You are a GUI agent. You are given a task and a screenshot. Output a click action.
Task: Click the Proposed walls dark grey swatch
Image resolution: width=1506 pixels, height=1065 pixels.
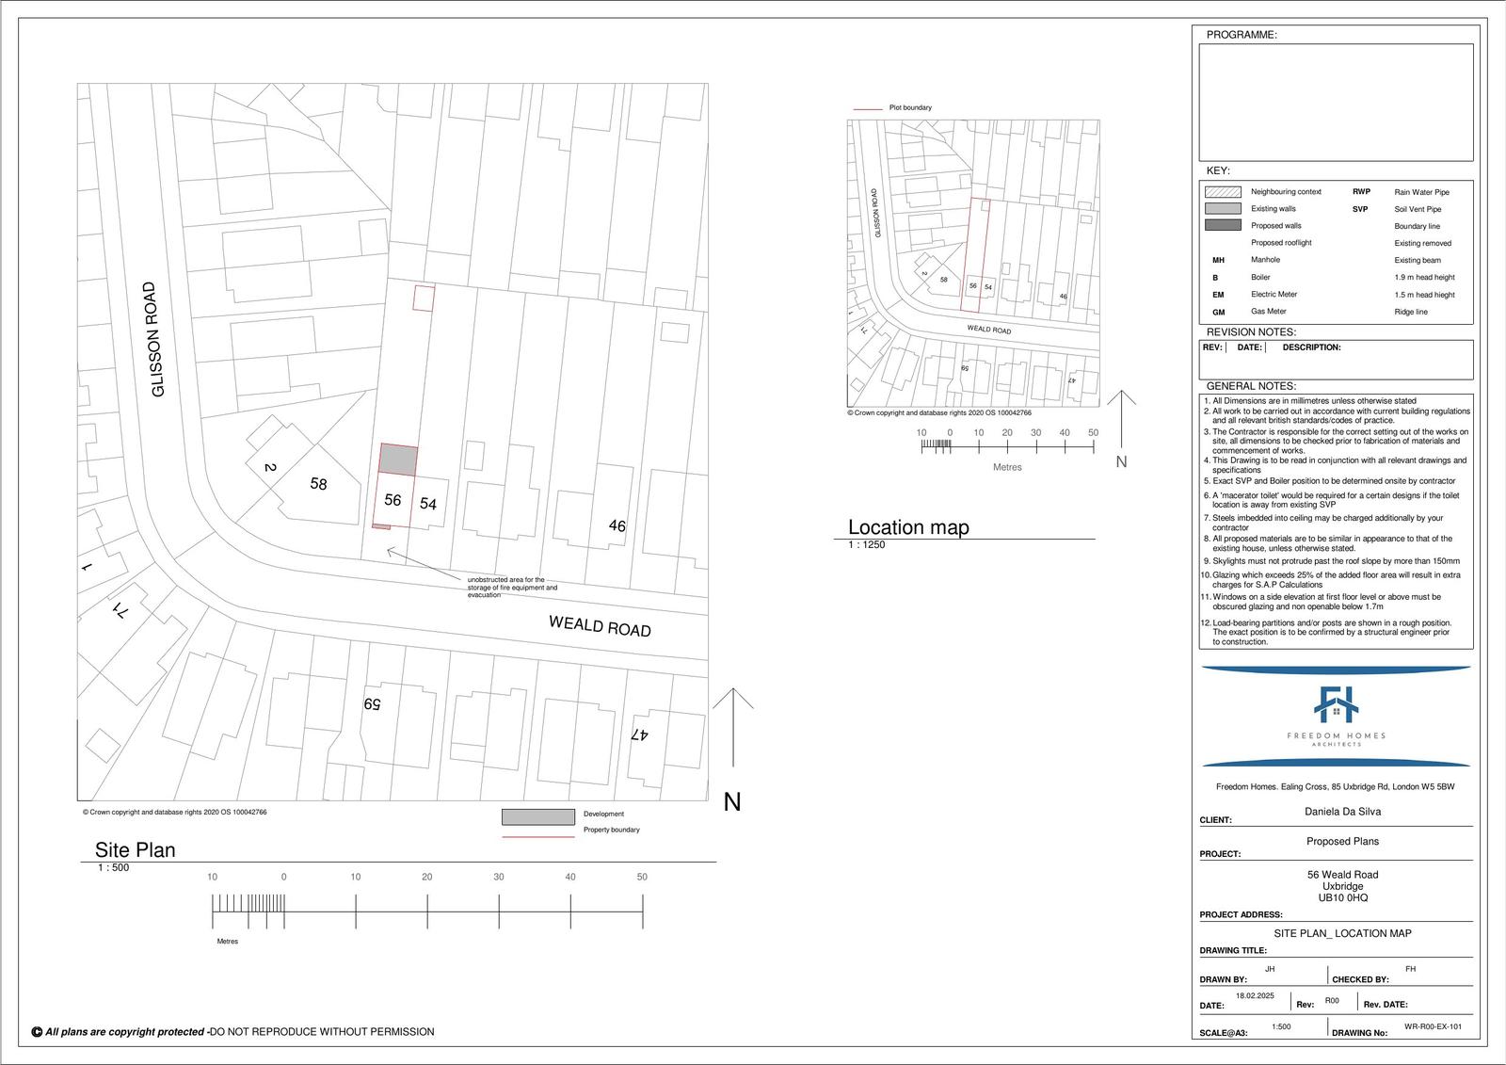click(1222, 226)
